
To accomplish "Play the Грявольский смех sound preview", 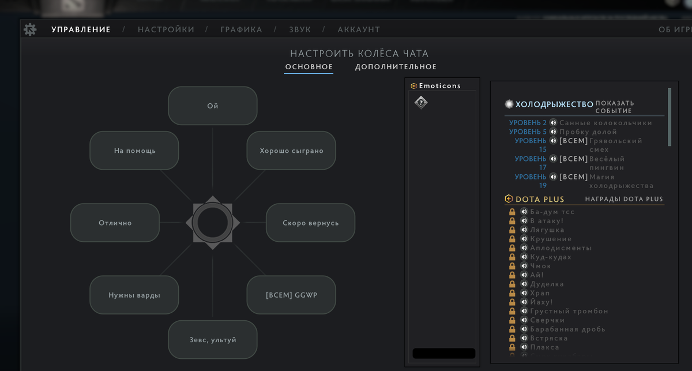I will coord(554,141).
